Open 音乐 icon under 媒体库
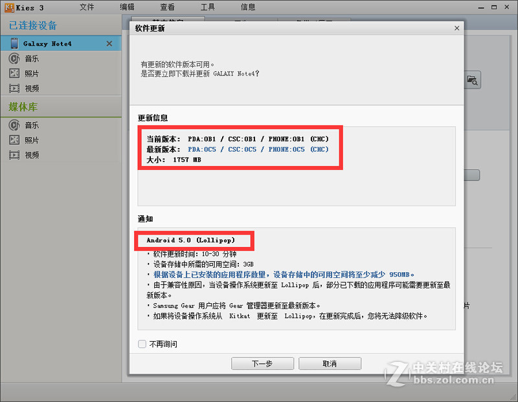This screenshot has height=402, width=518. pos(14,125)
